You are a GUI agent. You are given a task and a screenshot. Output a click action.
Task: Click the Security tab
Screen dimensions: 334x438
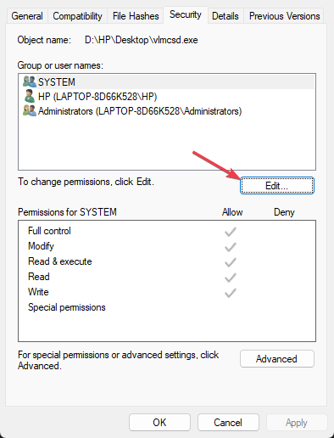click(x=186, y=14)
